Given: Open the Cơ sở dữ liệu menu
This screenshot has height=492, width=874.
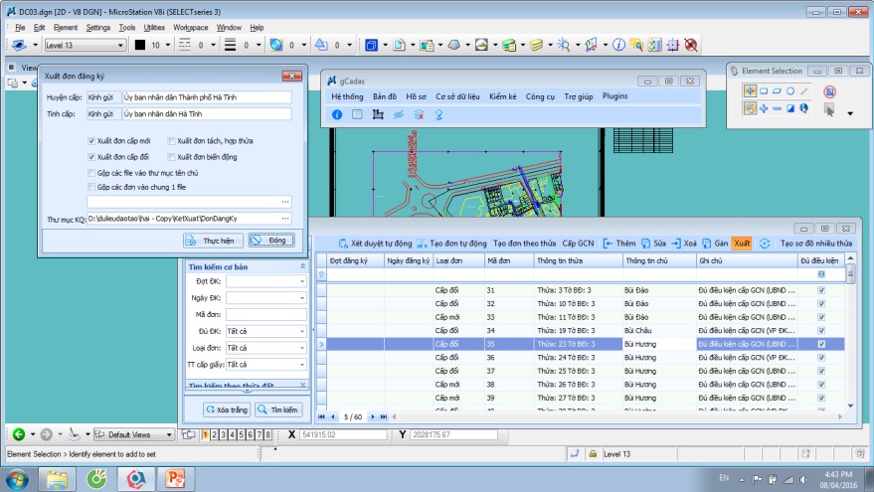Looking at the screenshot, I should pyautogui.click(x=457, y=96).
